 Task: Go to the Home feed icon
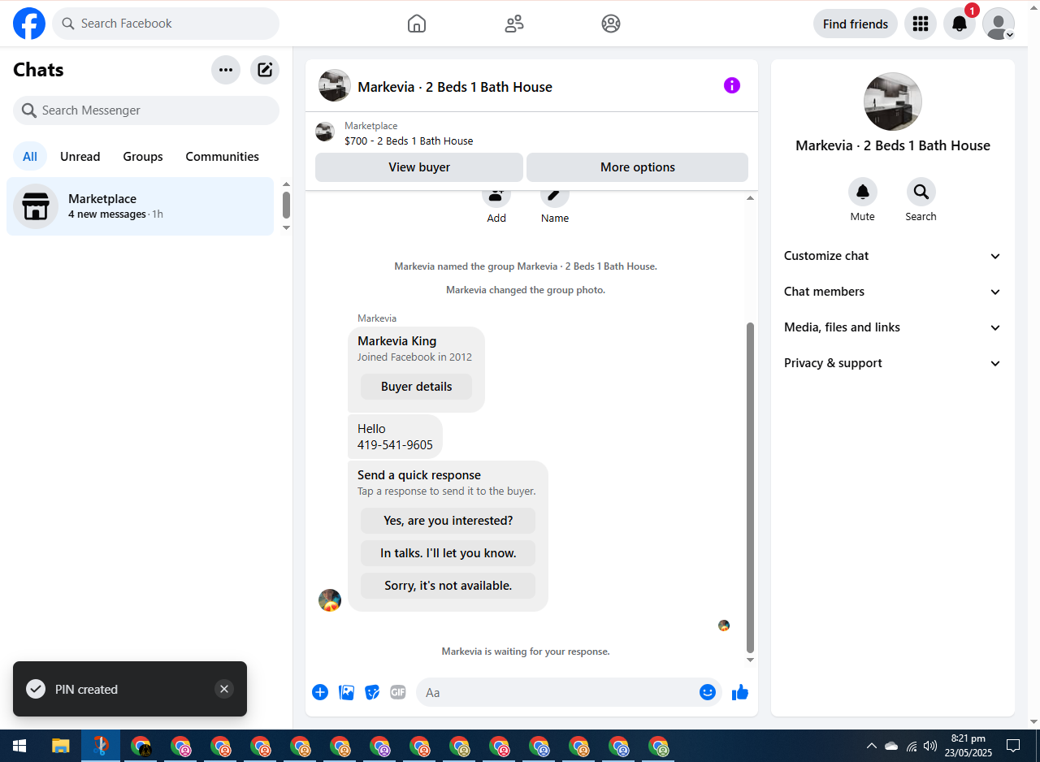[x=417, y=24]
